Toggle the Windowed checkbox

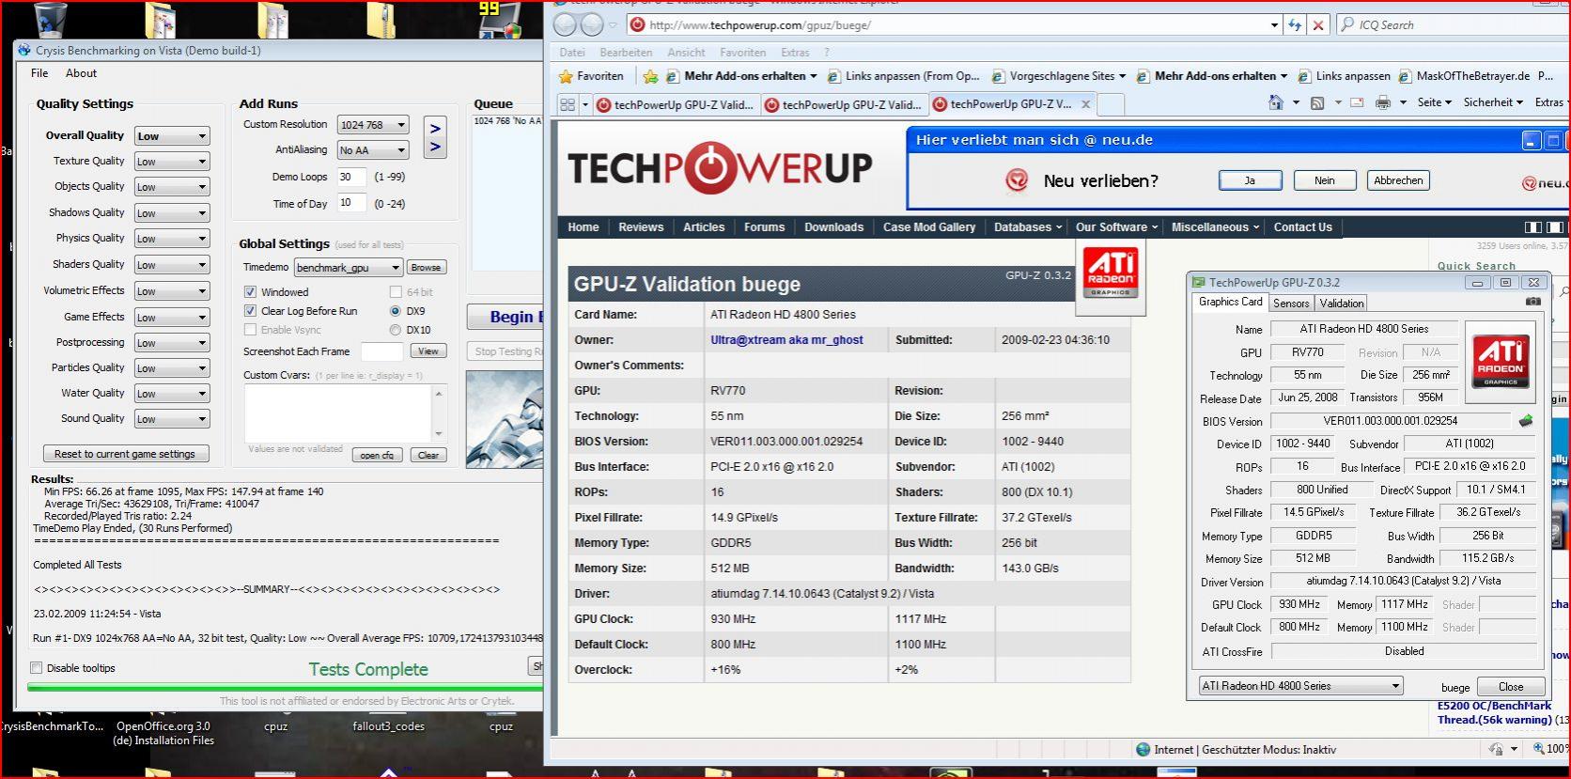[250, 292]
